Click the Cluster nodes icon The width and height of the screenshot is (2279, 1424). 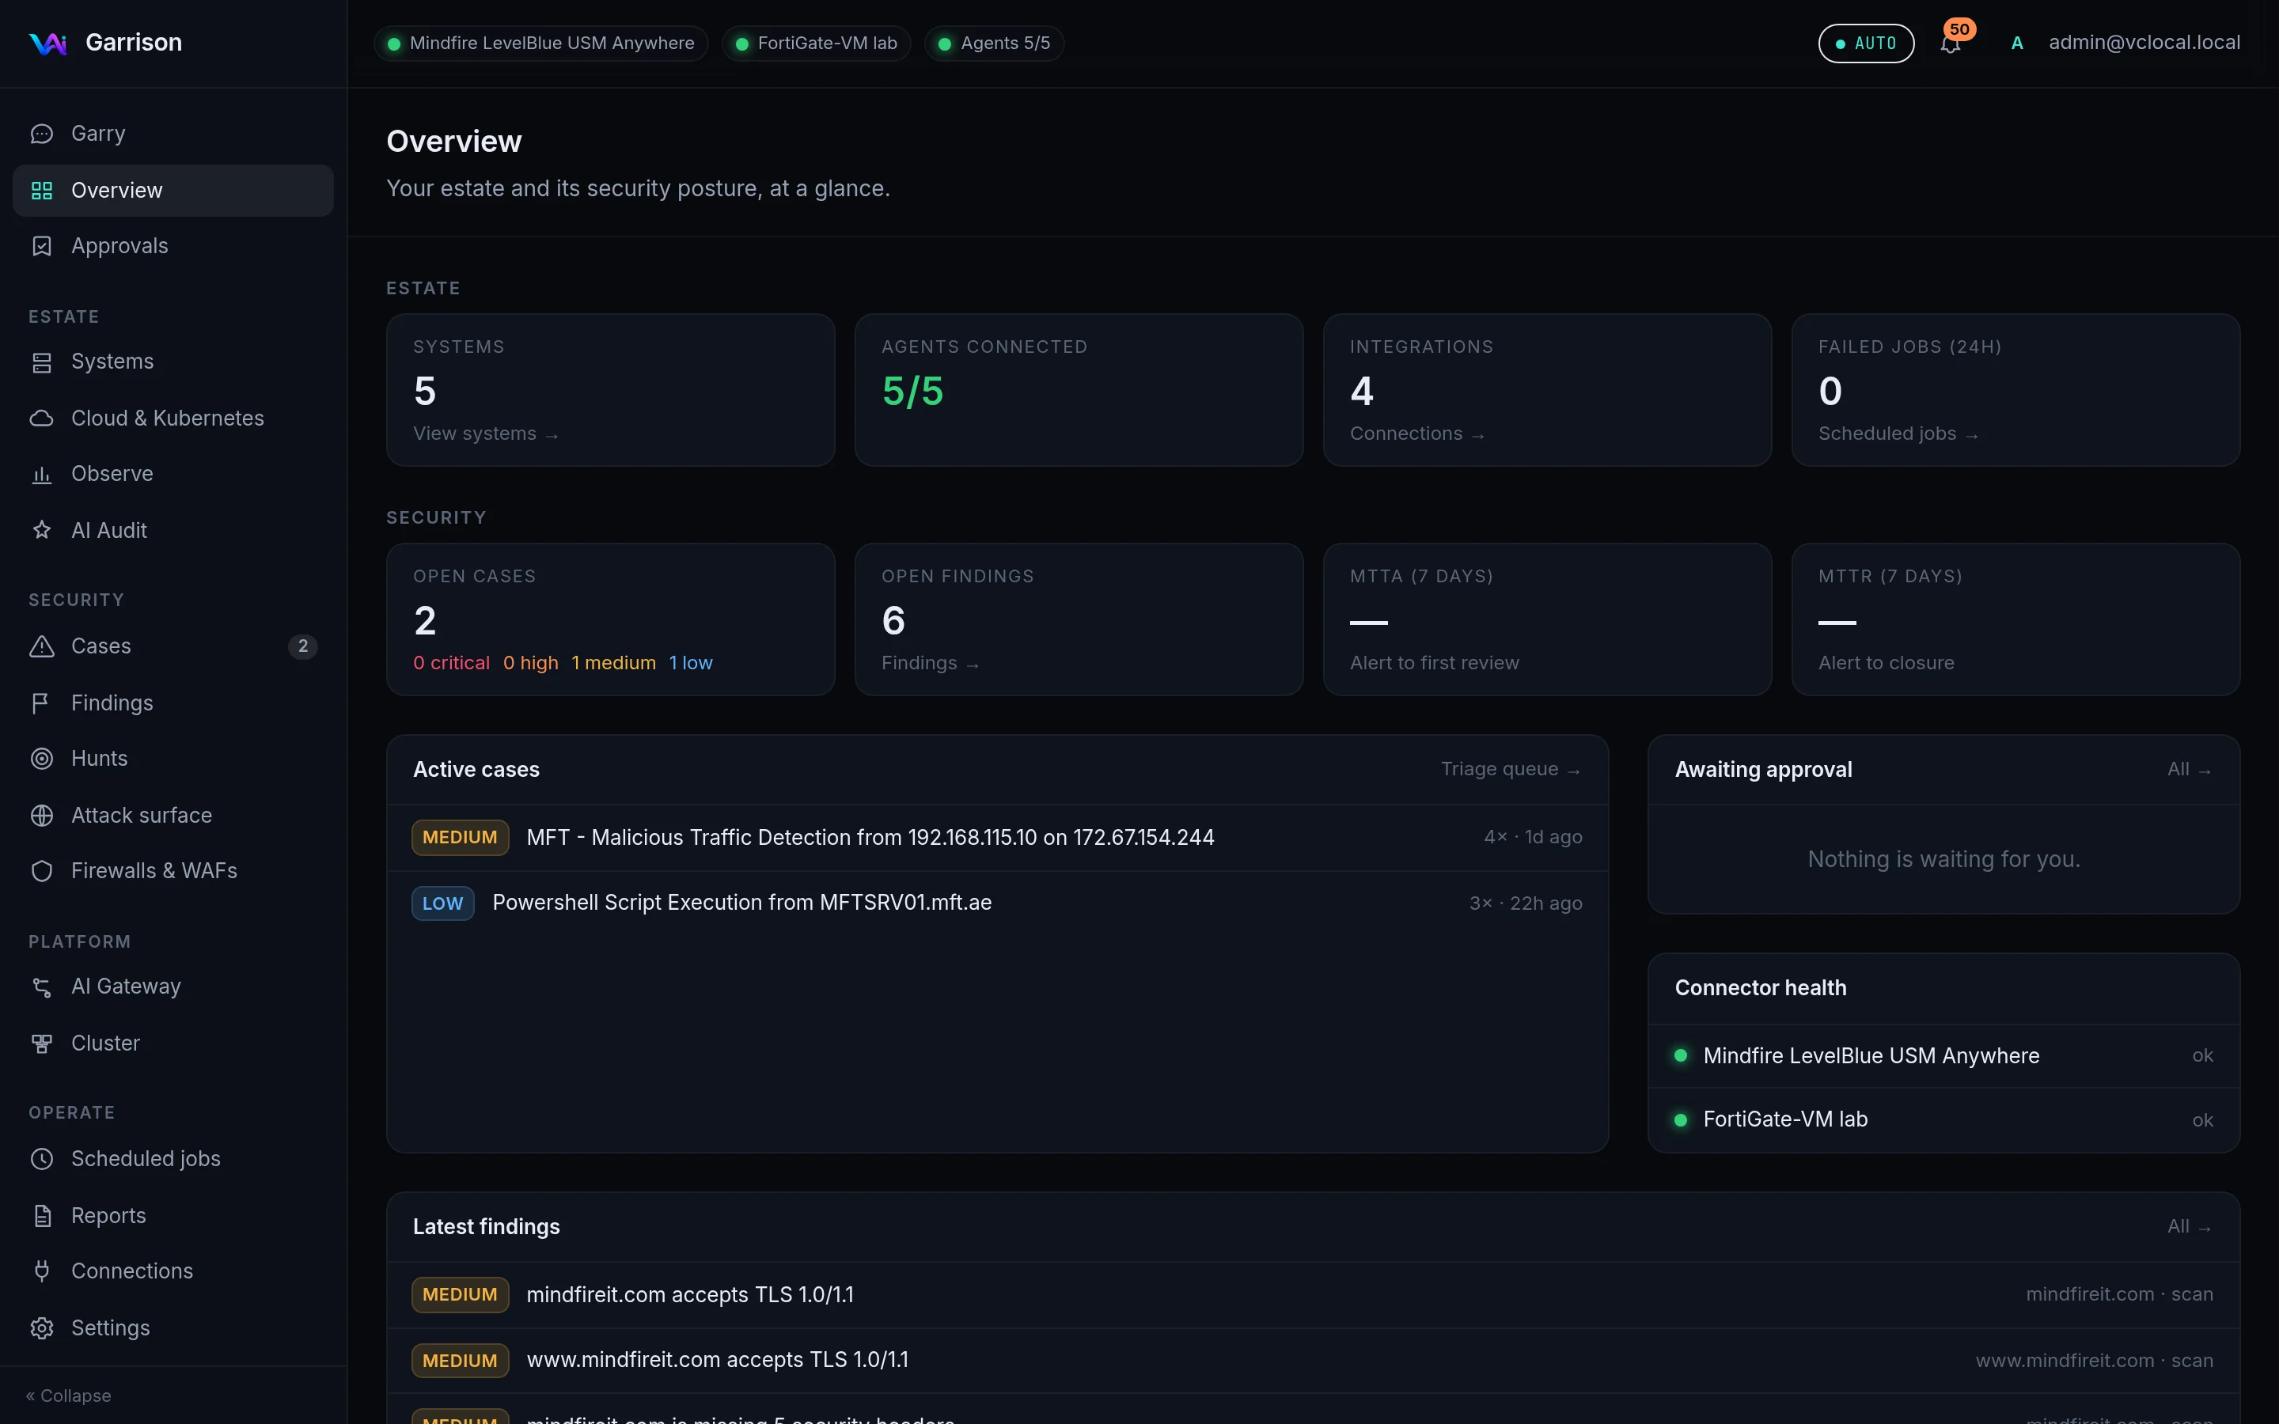point(41,1043)
